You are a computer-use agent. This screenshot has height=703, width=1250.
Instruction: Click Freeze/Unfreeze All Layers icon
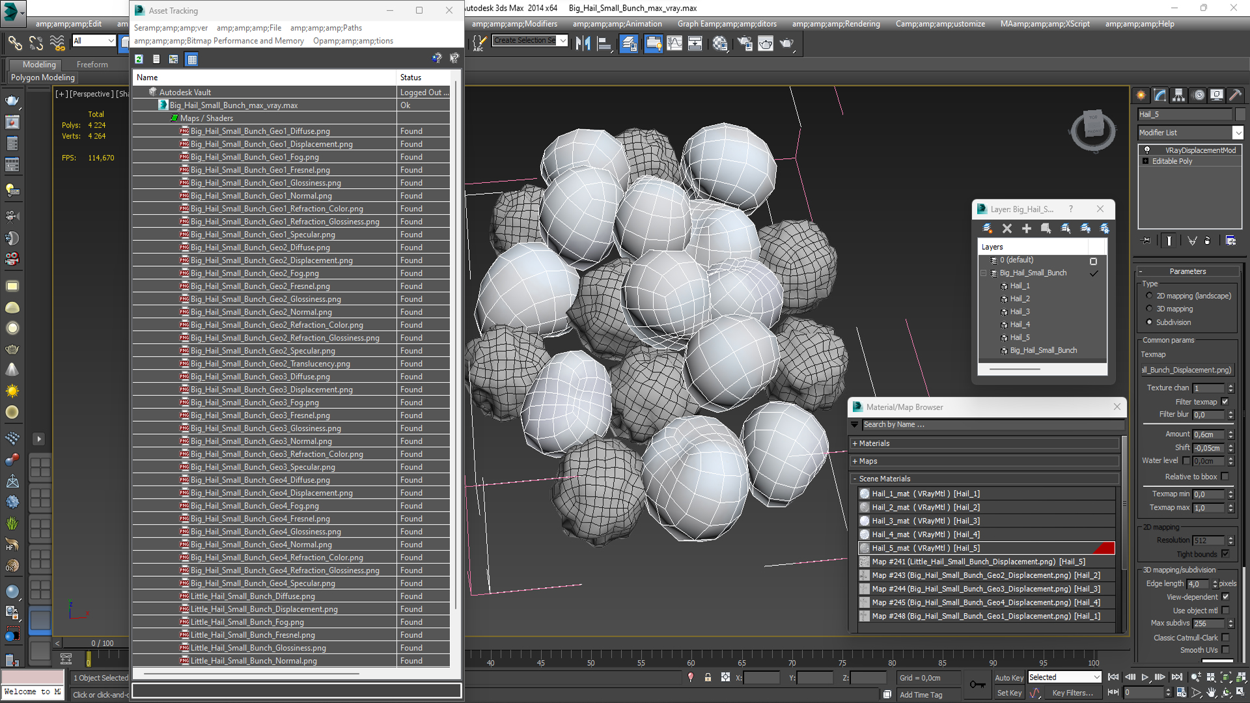tap(1105, 228)
